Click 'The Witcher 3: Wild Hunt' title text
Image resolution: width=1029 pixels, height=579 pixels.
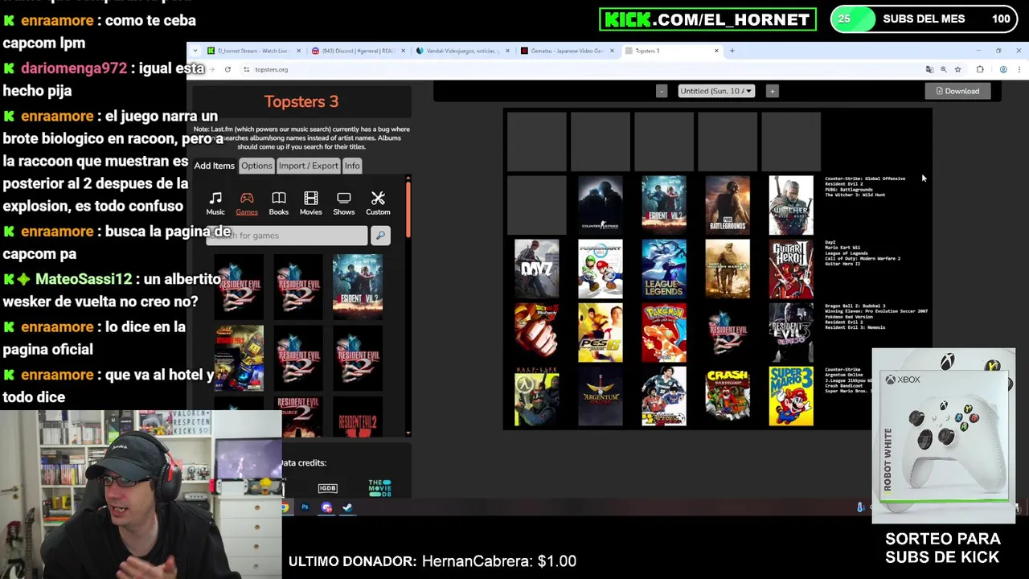coord(855,195)
